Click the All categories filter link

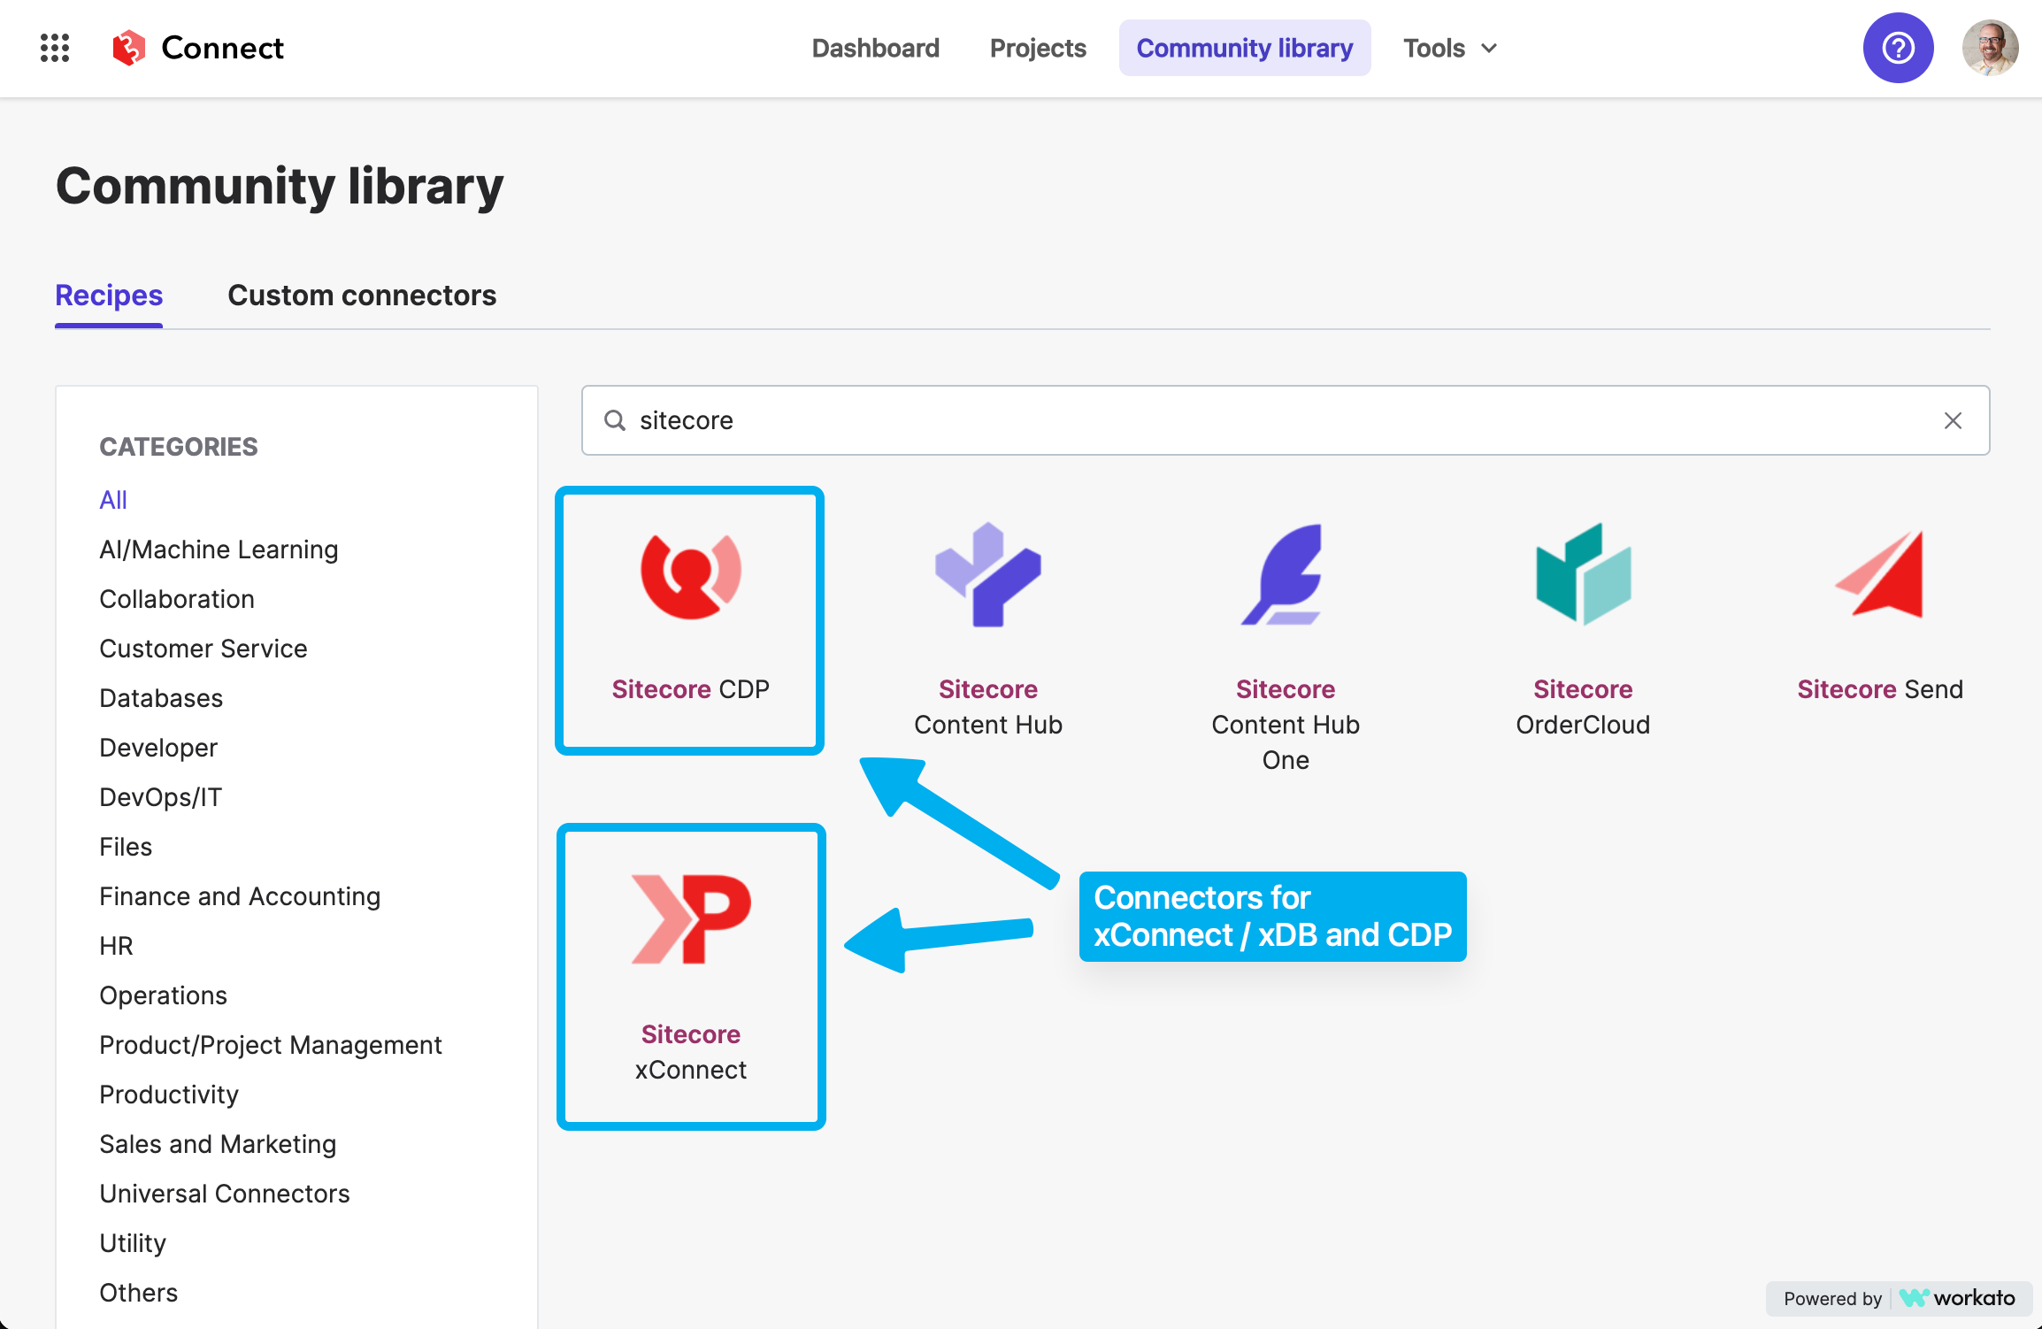point(111,500)
